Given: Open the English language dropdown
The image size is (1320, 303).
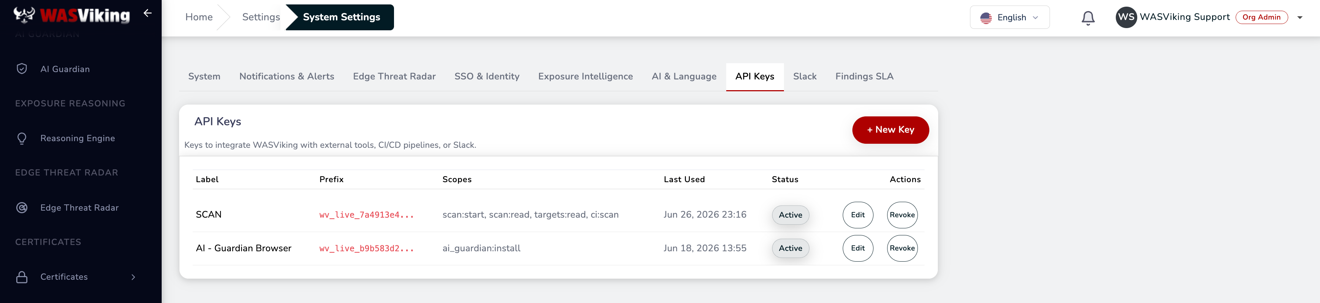Looking at the screenshot, I should [x=1010, y=17].
